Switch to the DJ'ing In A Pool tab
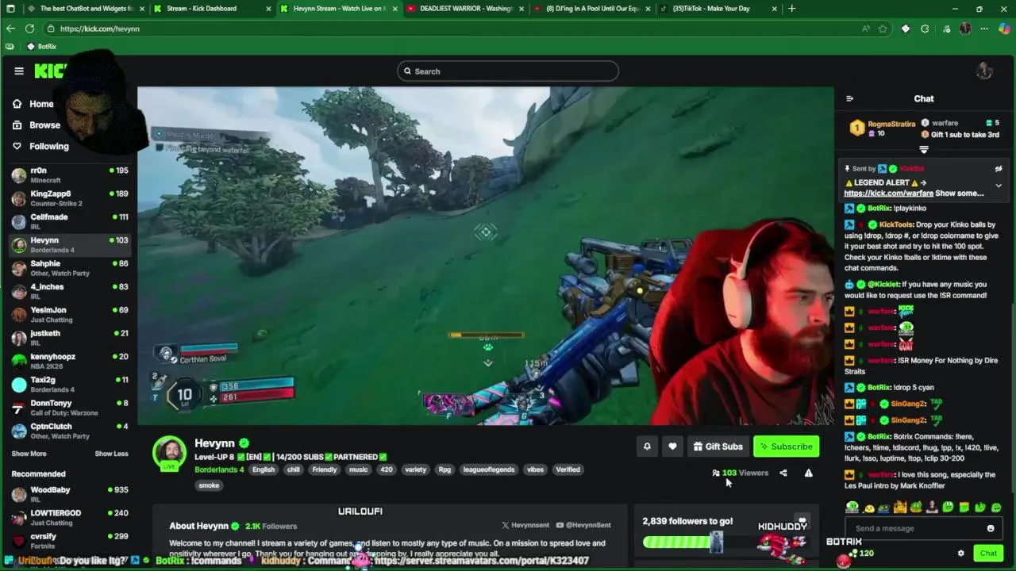 [x=591, y=9]
